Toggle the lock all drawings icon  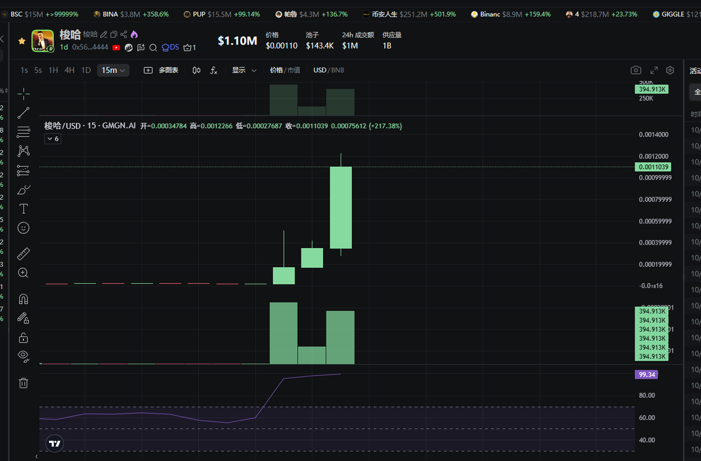pyautogui.click(x=23, y=338)
